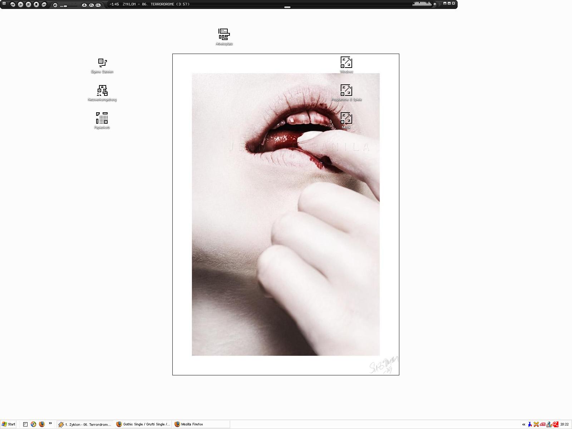The width and height of the screenshot is (572, 429).
Task: Click the Winamp play button
Action: [20, 4]
